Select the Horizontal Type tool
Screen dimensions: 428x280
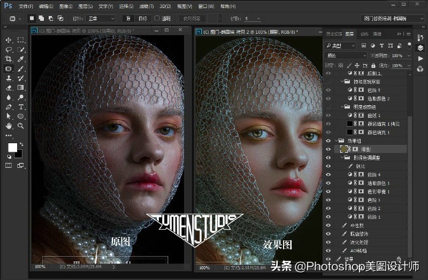(x=21, y=107)
